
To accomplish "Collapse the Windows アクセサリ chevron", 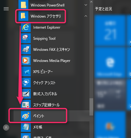I will click(86, 16).
